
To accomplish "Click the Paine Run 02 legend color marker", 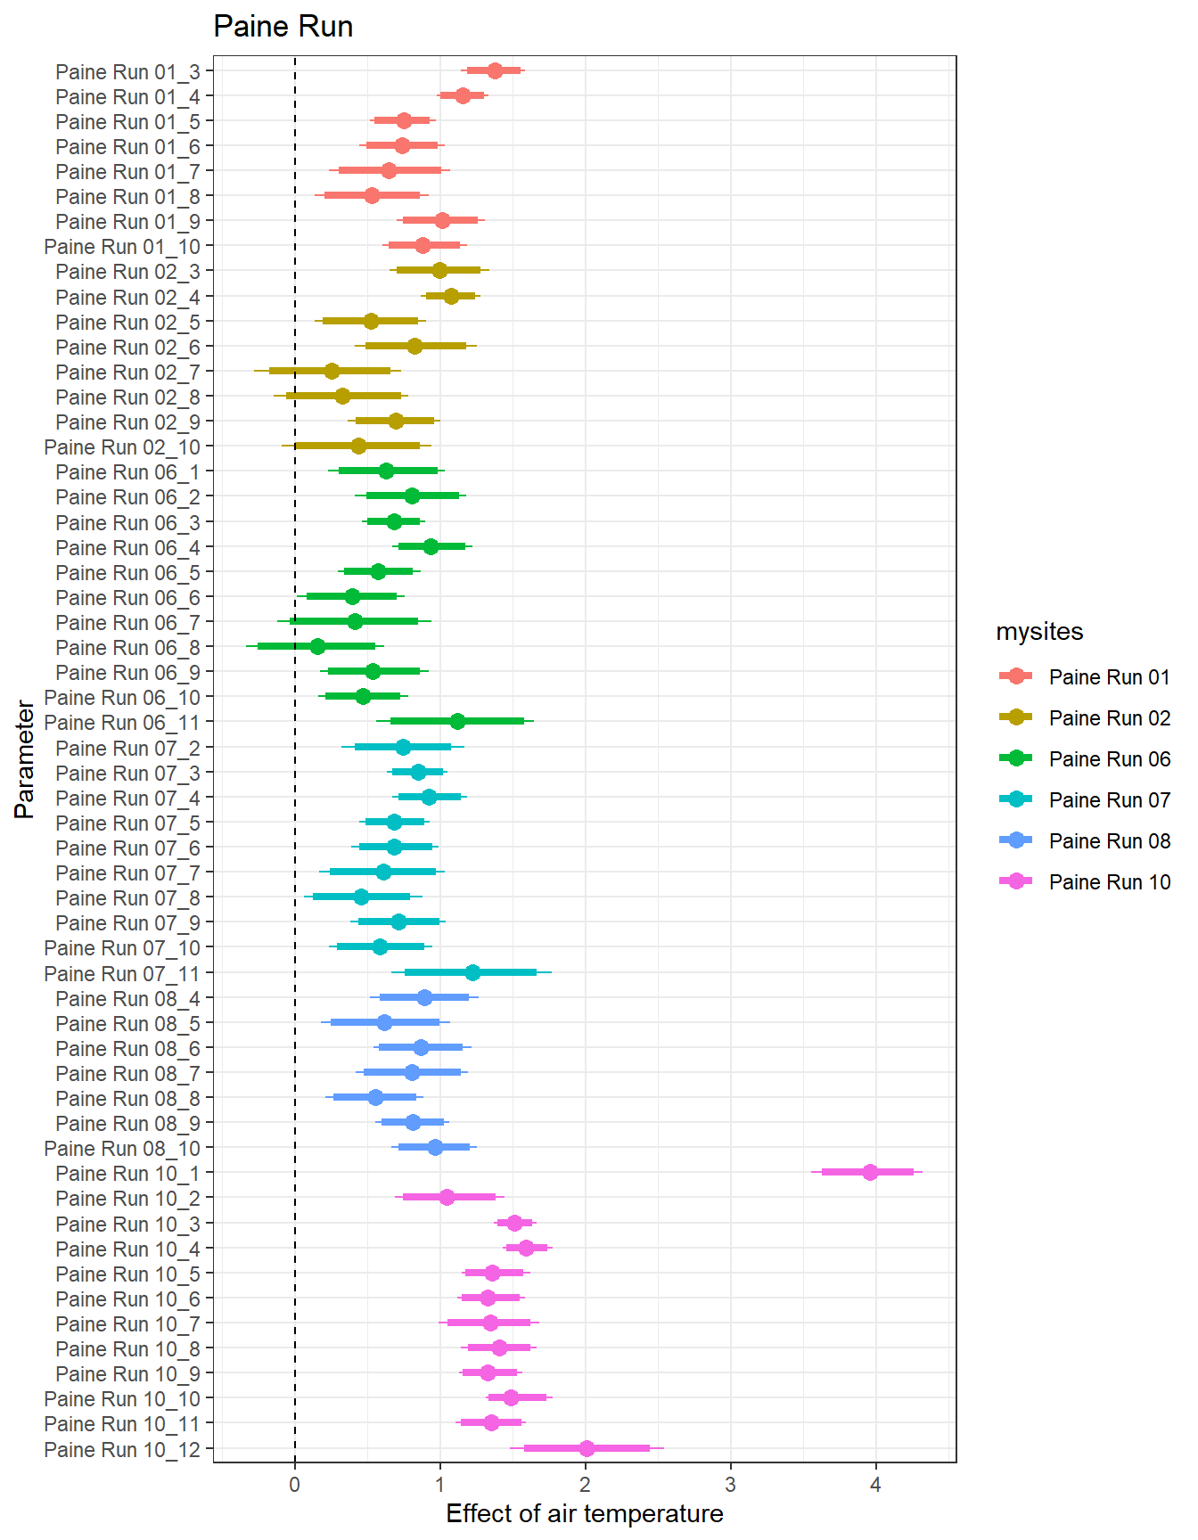I will point(1015,717).
